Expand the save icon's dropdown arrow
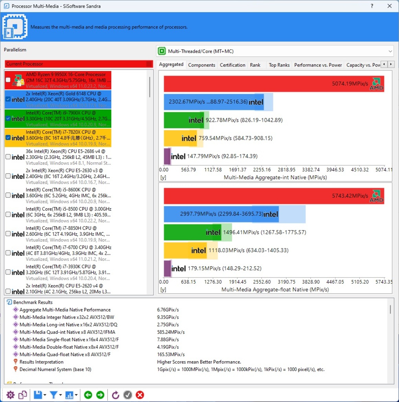This screenshot has height=402, width=399. pos(45,395)
